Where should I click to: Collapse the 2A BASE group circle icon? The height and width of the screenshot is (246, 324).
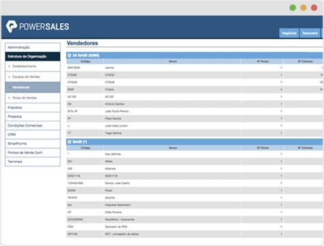pyautogui.click(x=70, y=55)
